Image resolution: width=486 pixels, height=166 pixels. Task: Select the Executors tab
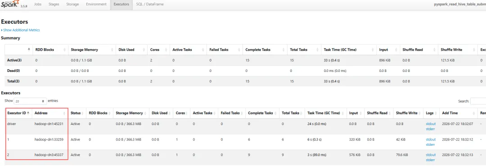pos(121,4)
